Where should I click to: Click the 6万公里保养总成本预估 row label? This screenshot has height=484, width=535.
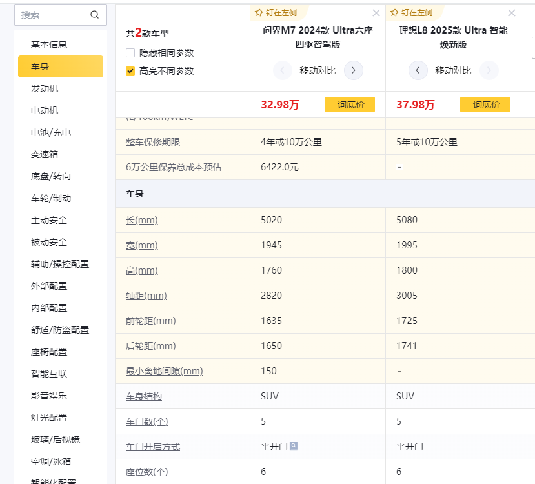174,167
